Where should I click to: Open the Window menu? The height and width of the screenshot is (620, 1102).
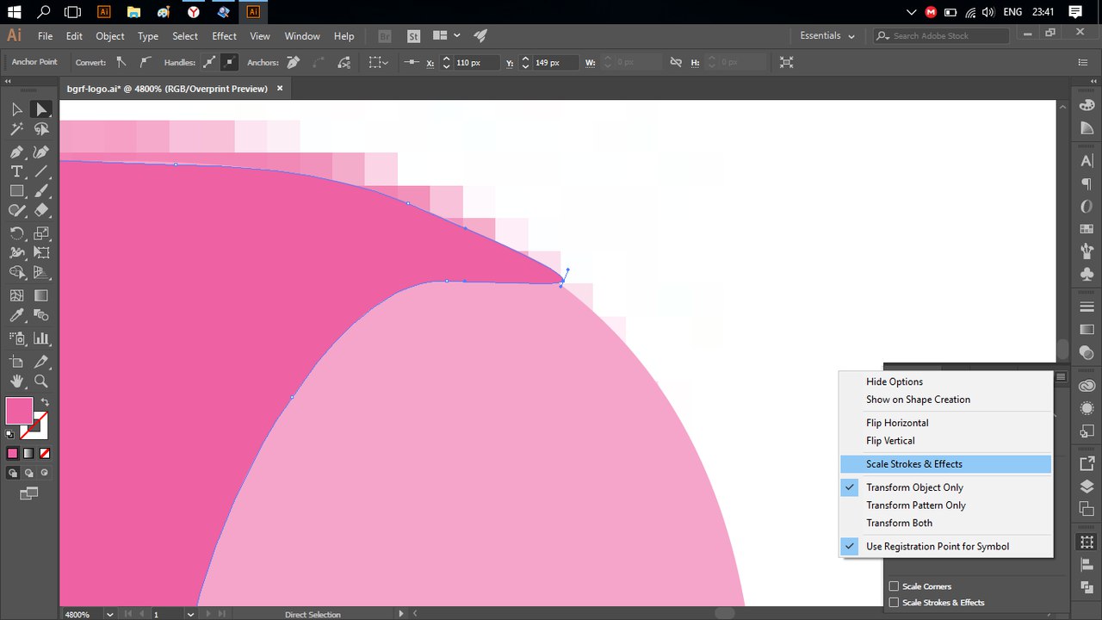(x=302, y=36)
